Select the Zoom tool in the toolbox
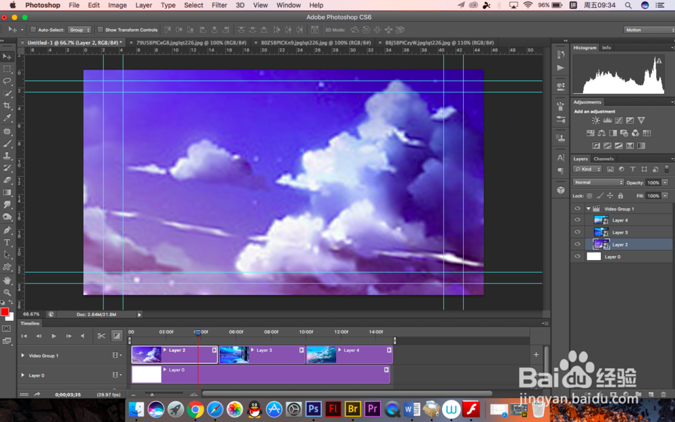The width and height of the screenshot is (675, 422). (x=7, y=292)
